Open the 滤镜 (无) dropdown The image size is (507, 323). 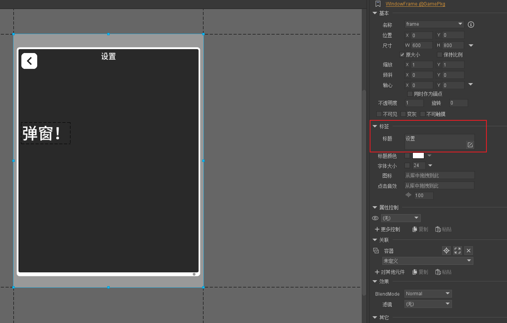428,304
